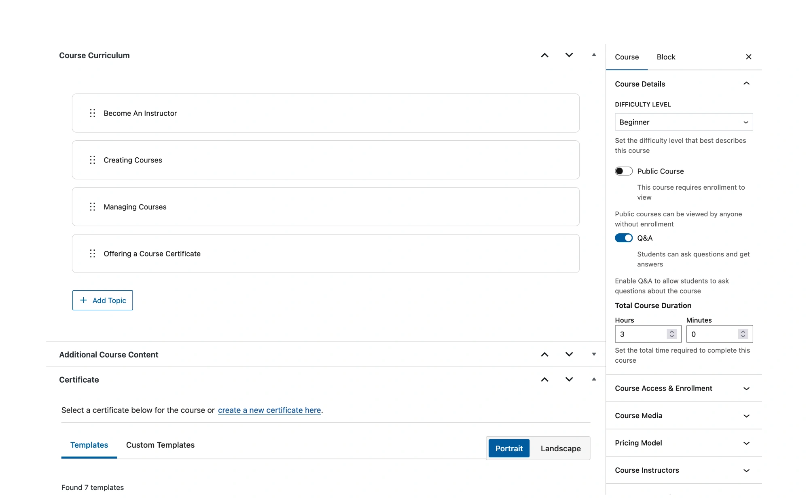Move Certificate panel down
809x499 pixels.
coord(569,379)
